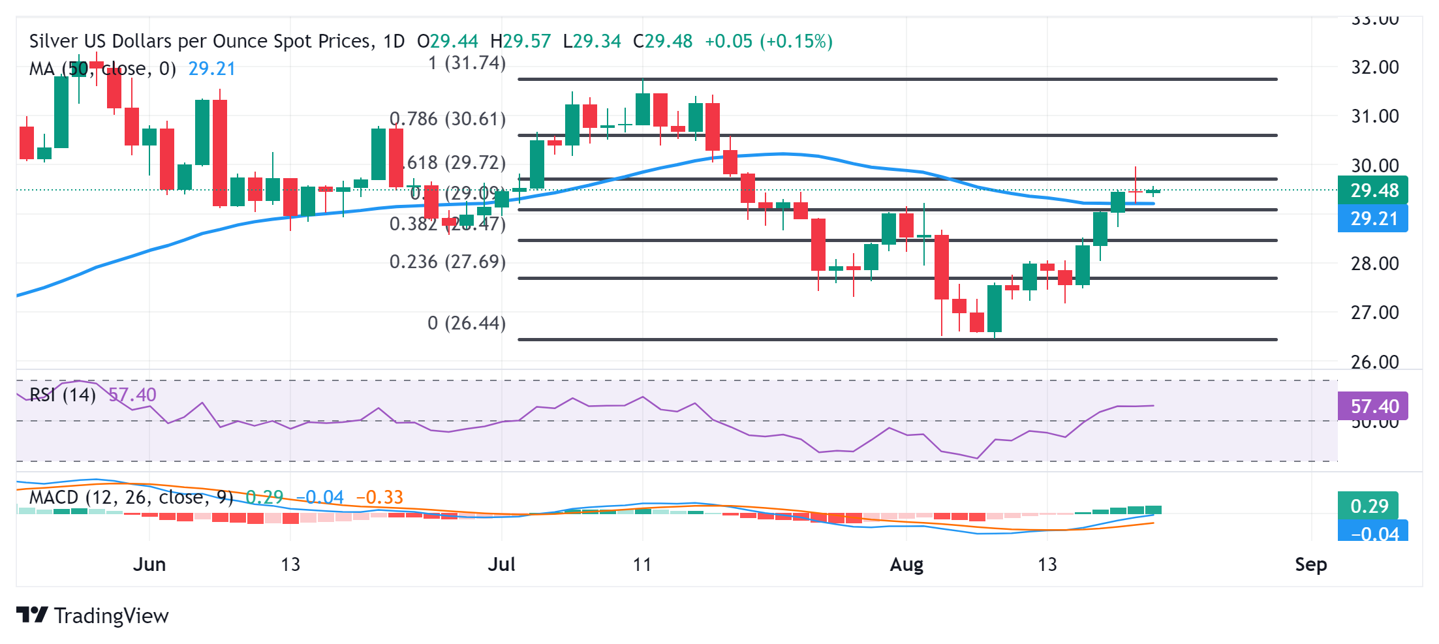Select the RSI (14) indicator label

pyautogui.click(x=63, y=395)
